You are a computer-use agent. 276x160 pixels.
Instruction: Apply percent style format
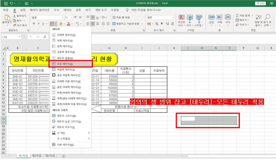157,24
